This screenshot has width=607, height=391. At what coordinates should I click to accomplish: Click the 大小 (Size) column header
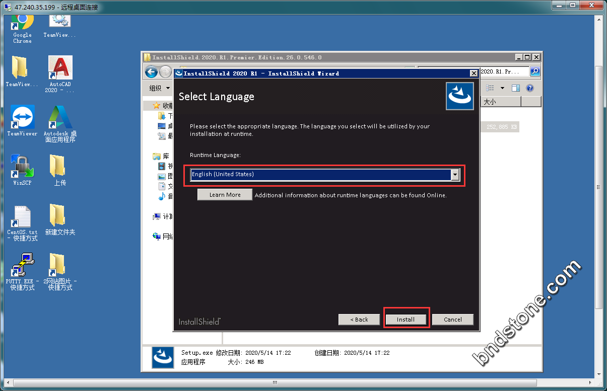[x=500, y=102]
